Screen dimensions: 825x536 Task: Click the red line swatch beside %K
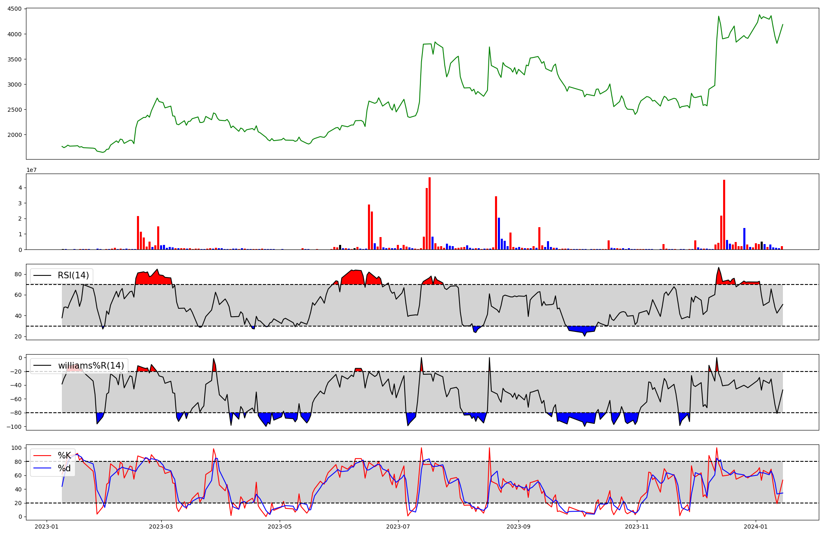pos(42,456)
